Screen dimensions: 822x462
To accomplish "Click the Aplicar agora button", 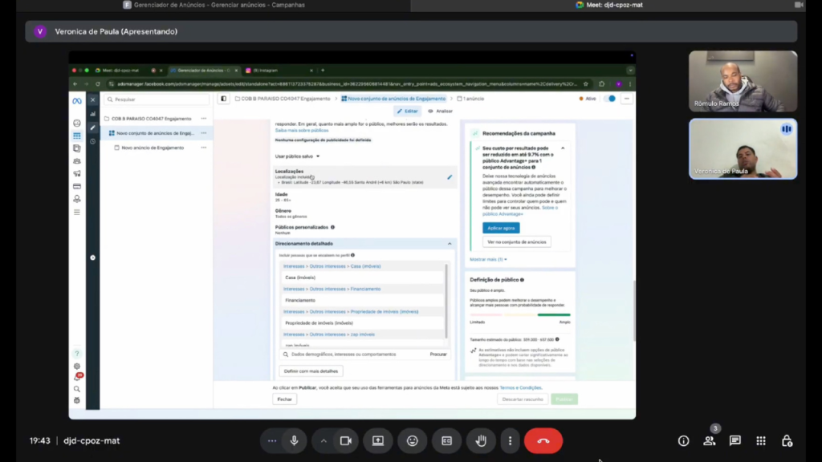I will coord(501,228).
